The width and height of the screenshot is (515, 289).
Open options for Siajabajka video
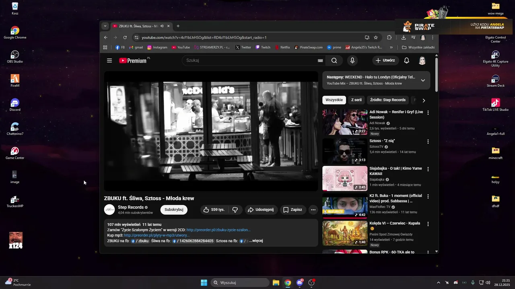[428, 169]
